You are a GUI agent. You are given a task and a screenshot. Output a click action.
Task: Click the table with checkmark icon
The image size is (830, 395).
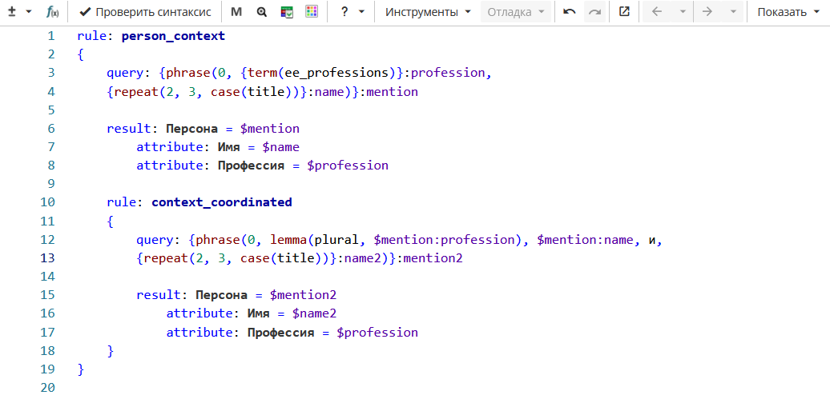287,12
